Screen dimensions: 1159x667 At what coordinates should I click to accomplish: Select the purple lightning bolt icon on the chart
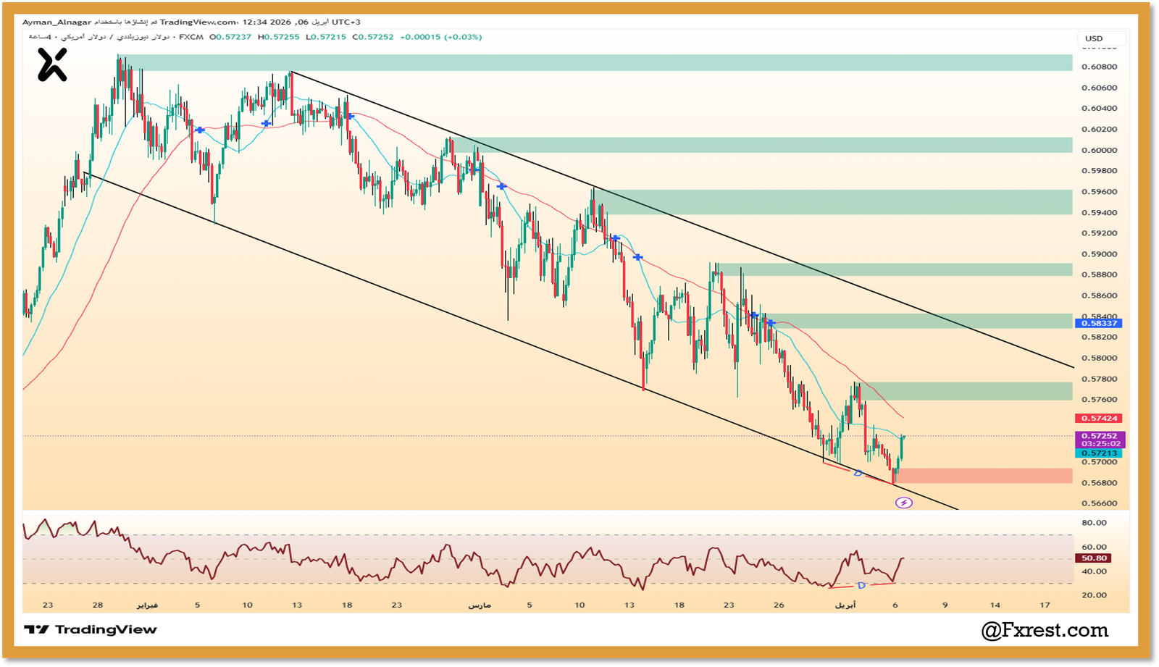[x=905, y=502]
